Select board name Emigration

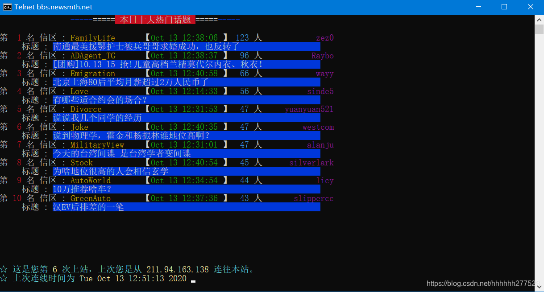(93, 74)
